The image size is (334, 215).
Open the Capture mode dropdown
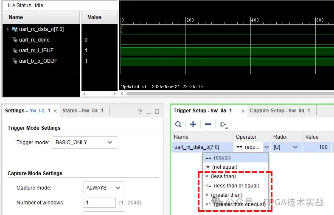point(104,188)
